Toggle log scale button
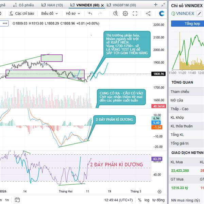This screenshot has width=204, height=204. point(147,200)
